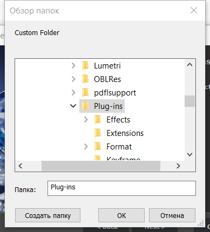Click the Effects folder icon
210x232 pixels.
tap(98, 120)
